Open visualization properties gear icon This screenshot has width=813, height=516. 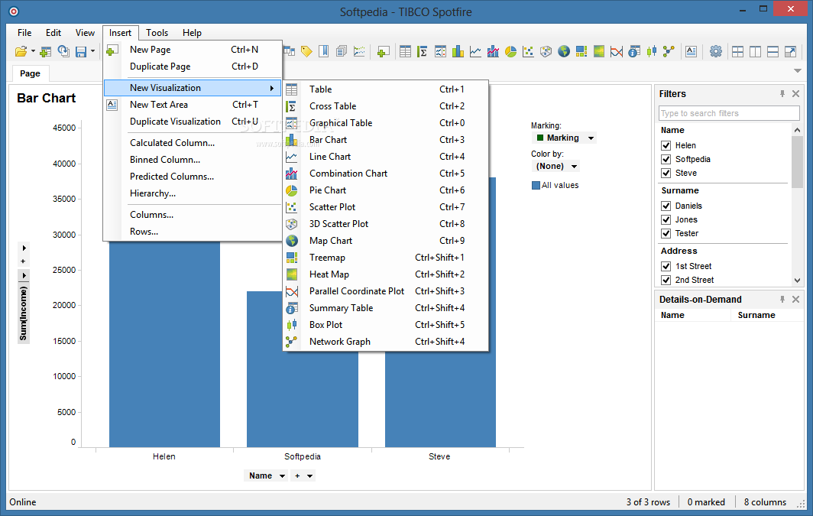[x=716, y=51]
